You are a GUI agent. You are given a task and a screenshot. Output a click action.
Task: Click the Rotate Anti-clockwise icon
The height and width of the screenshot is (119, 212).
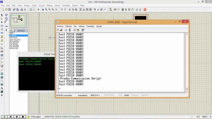(6, 19)
